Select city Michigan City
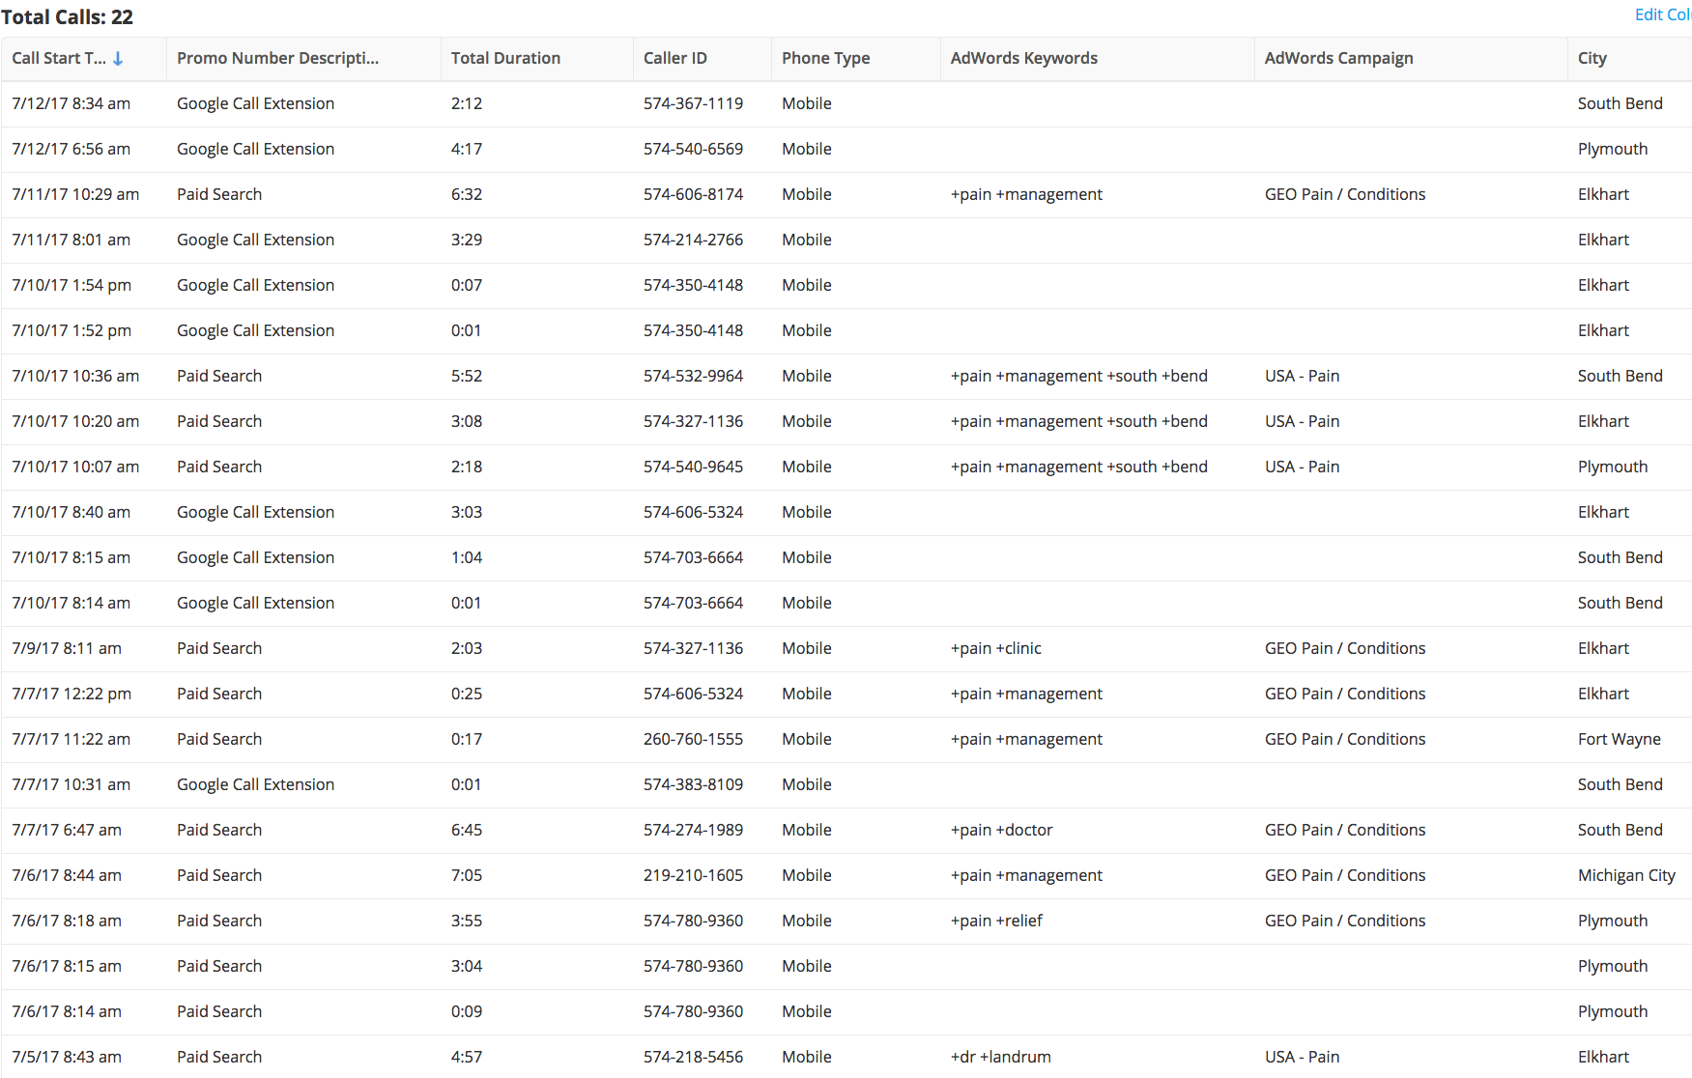The height and width of the screenshot is (1078, 1692). point(1626,875)
